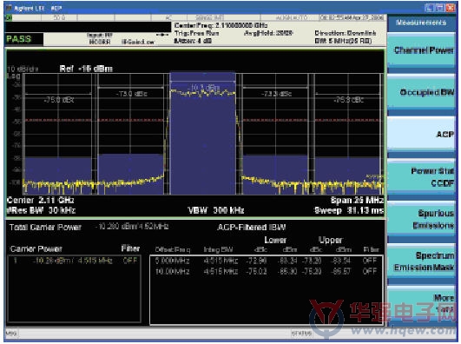Click the Agilent LTE title bar icon
Viewport: 461px width, 344px height.
pos(9,8)
